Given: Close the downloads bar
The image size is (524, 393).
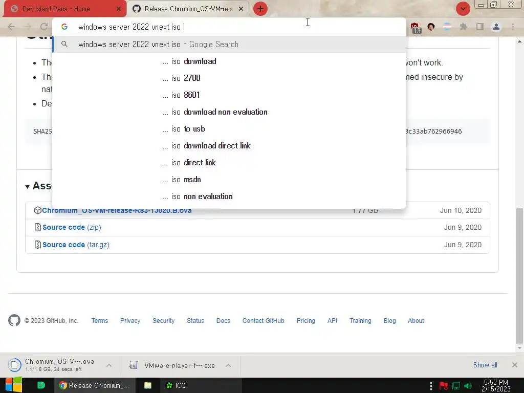Looking at the screenshot, I should pyautogui.click(x=515, y=365).
